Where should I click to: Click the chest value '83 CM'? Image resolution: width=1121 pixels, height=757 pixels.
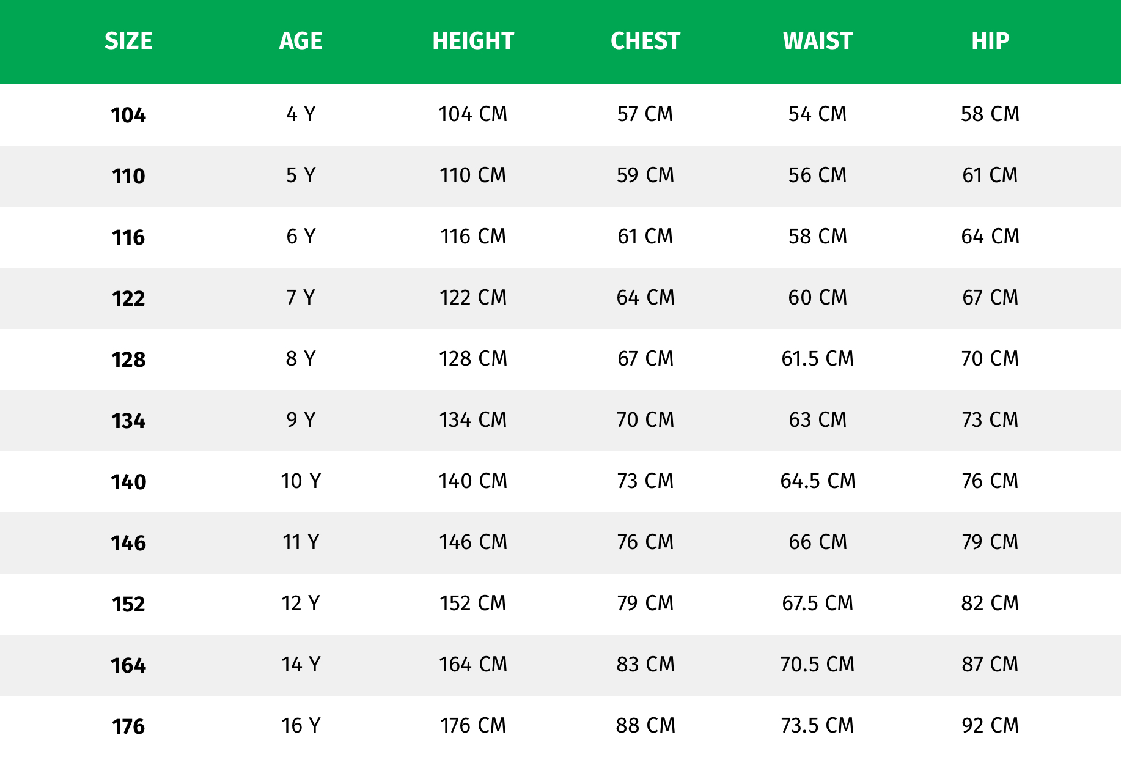pyautogui.click(x=645, y=664)
